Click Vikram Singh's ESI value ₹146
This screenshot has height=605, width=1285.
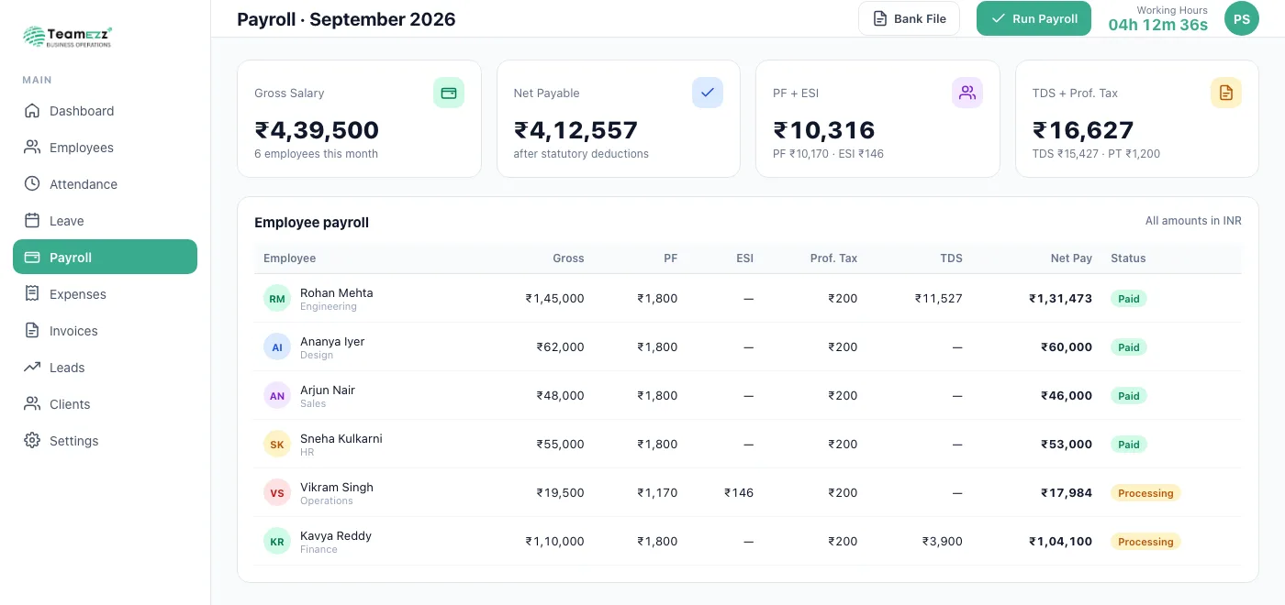tap(739, 493)
